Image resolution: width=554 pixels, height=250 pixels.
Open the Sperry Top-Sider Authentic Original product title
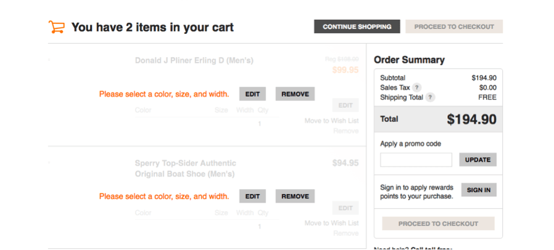(x=186, y=169)
